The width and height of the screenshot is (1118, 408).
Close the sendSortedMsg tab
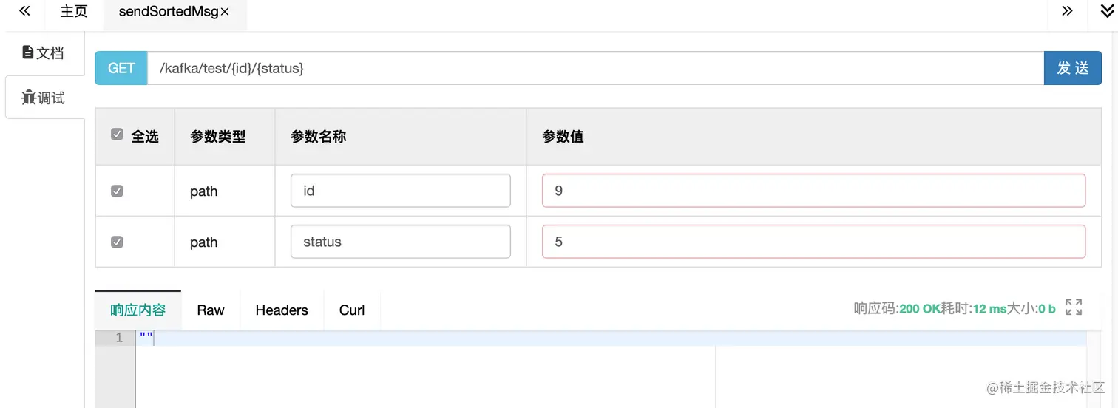[x=225, y=12]
